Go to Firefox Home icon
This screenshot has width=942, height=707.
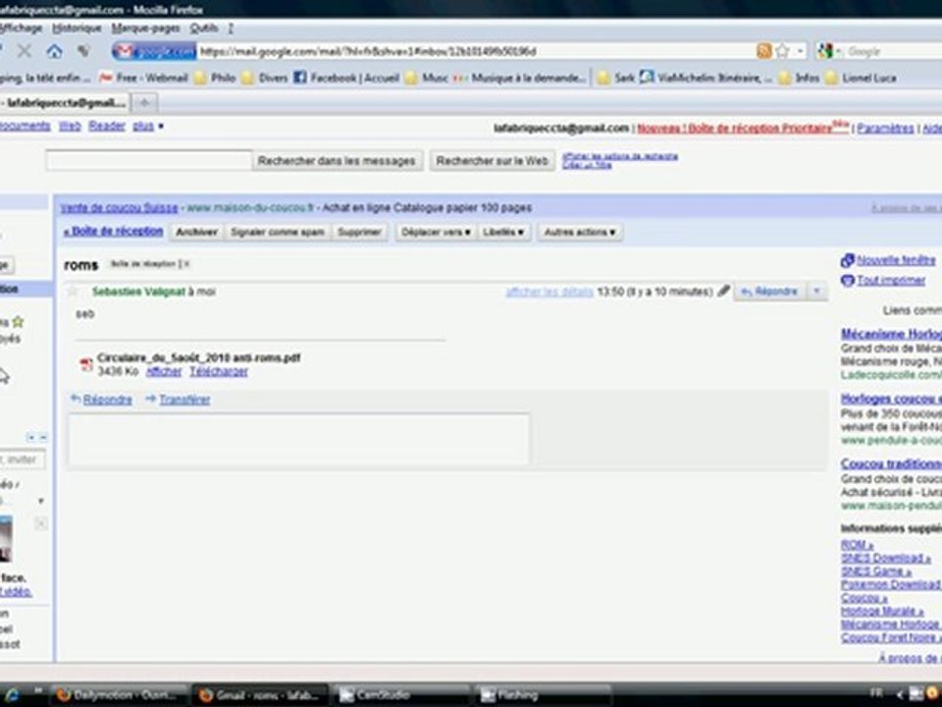click(x=54, y=51)
